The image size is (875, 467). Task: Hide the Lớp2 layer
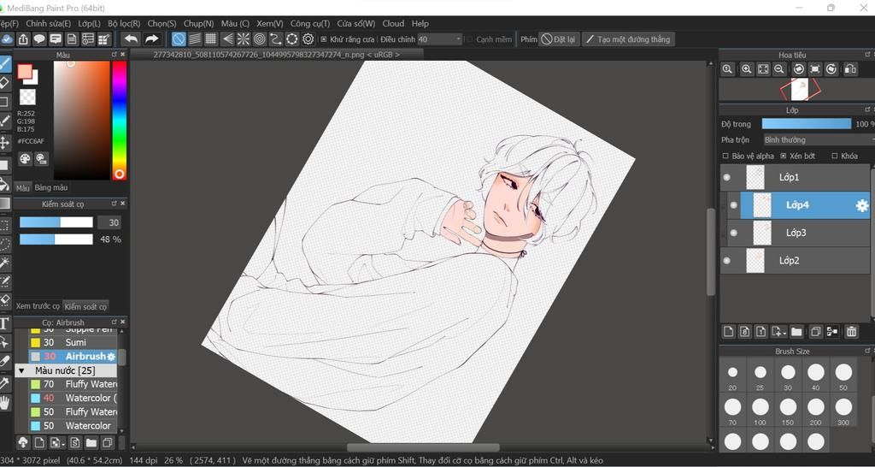[726, 260]
